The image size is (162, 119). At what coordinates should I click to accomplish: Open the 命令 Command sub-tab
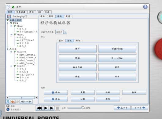[x=43, y=16]
